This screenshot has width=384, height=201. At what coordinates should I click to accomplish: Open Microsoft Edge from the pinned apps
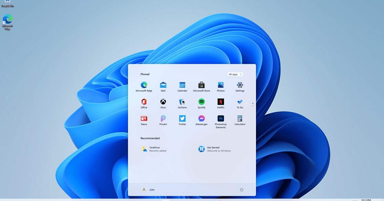click(144, 86)
